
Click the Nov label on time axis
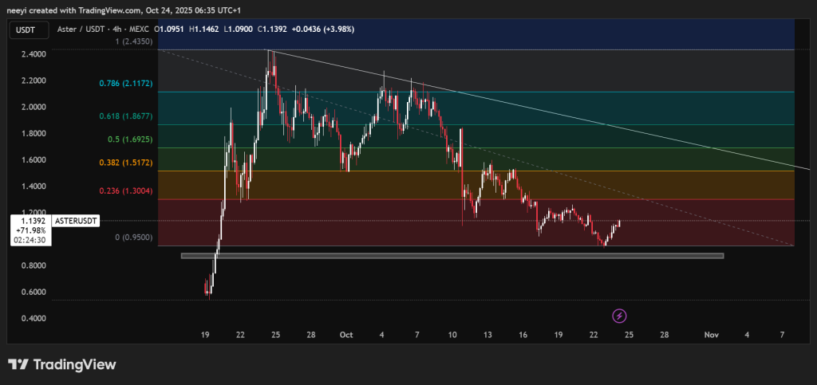[x=711, y=335]
